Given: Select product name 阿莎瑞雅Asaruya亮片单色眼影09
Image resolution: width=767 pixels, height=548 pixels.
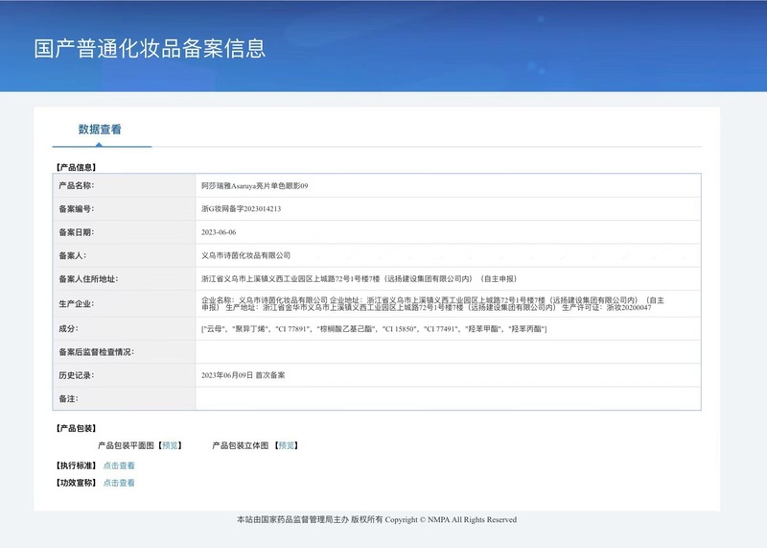Looking at the screenshot, I should point(255,185).
